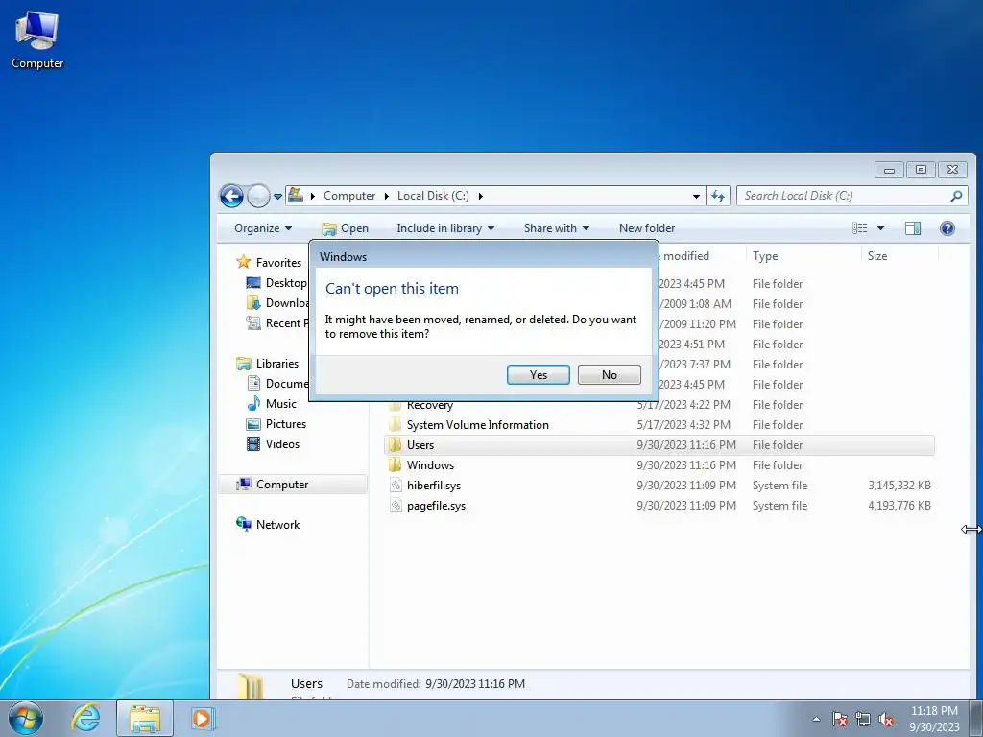Refresh the Local Disk folder view
Viewport: 983px width, 737px height.
pos(718,196)
